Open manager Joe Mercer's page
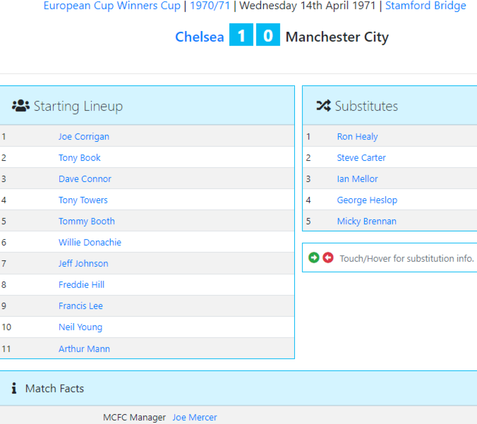This screenshot has height=424, width=477. [x=195, y=417]
